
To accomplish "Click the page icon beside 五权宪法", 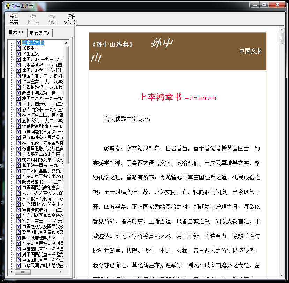I will click(x=18, y=121).
